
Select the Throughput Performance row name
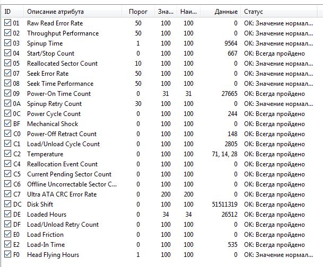coord(63,33)
